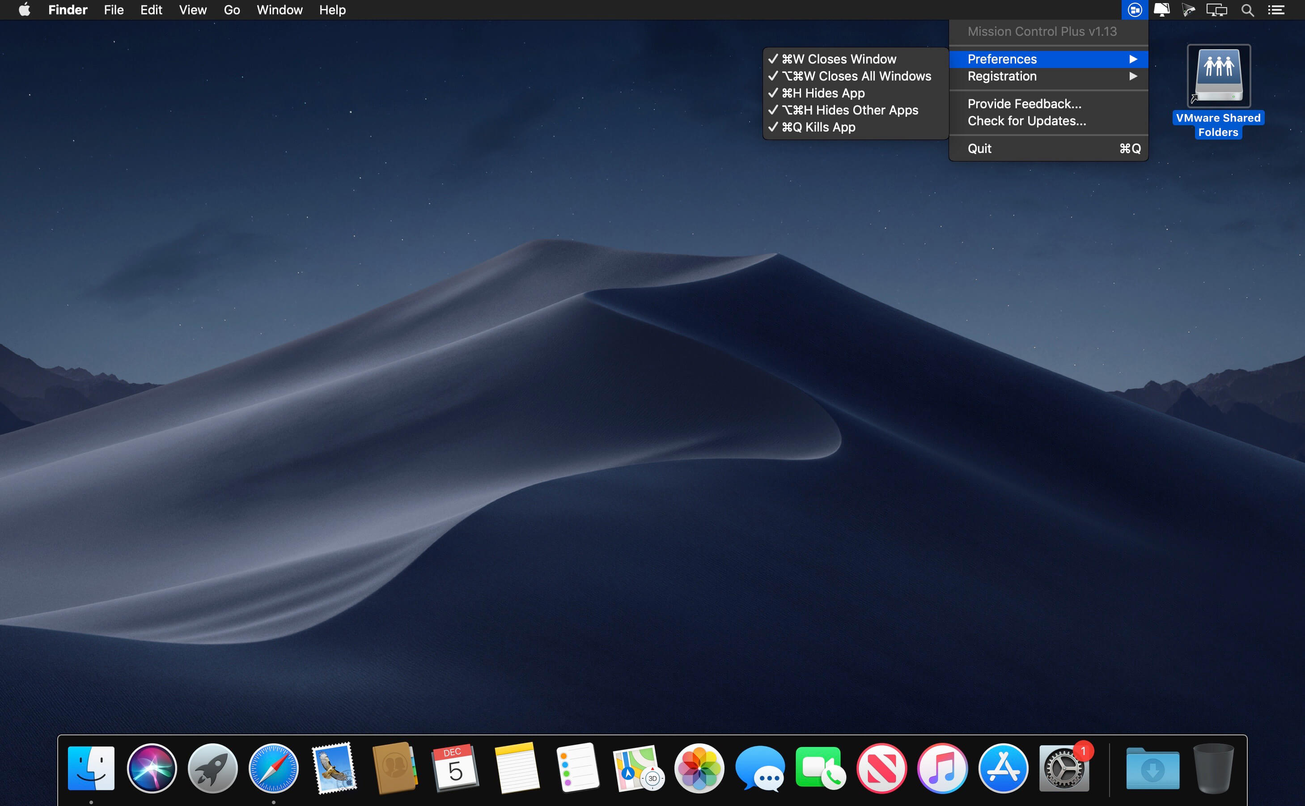Open the Finder Go menu

click(232, 9)
